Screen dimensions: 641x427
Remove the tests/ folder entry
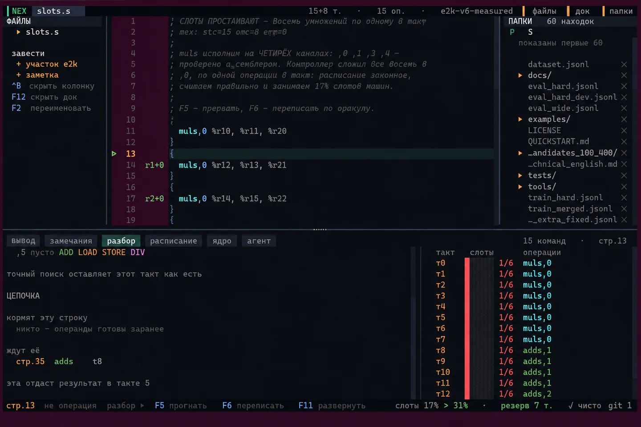624,176
